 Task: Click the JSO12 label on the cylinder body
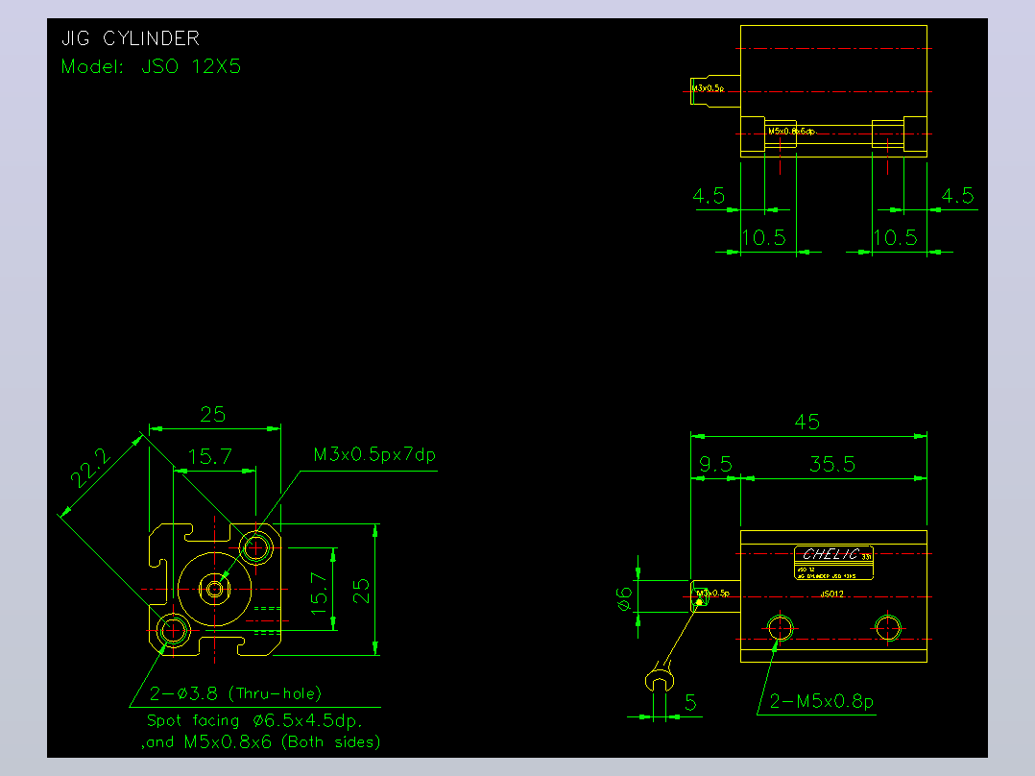coord(831,594)
